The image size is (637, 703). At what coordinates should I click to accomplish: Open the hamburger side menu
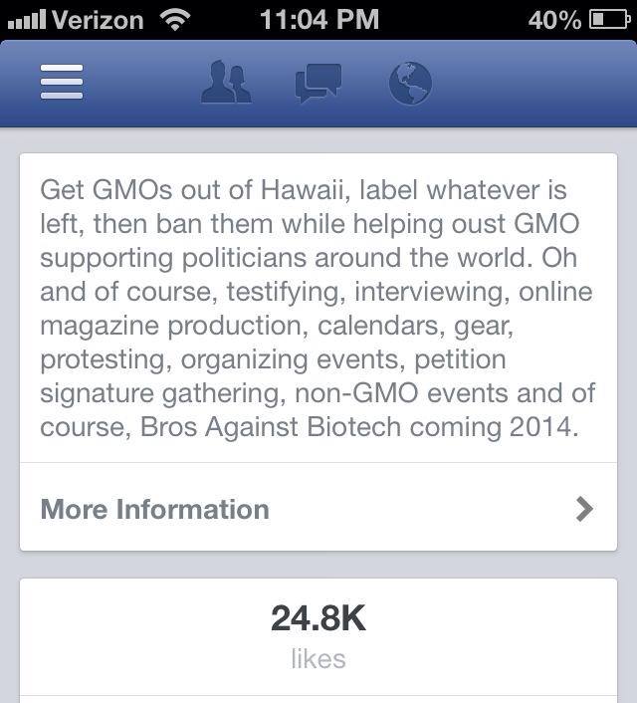61,82
